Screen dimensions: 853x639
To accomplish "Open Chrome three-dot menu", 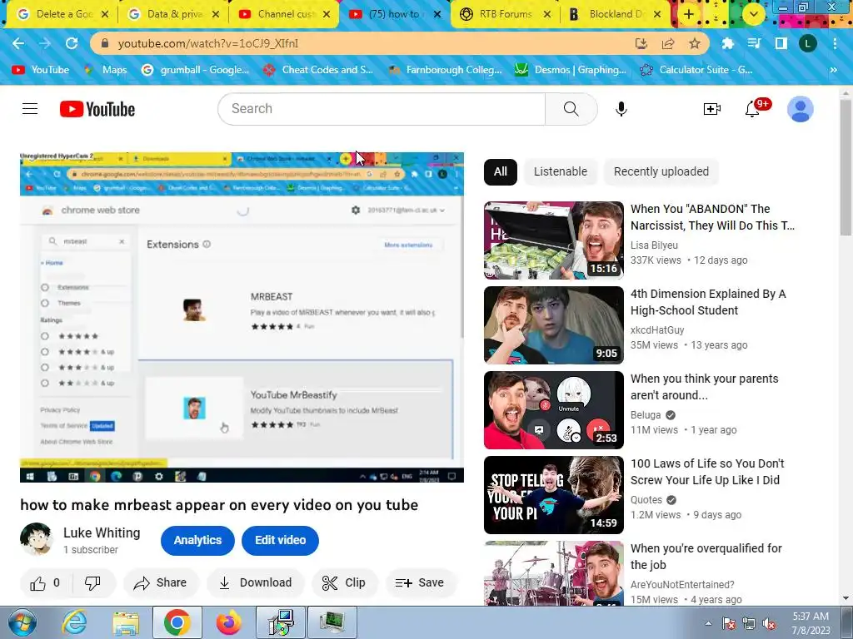I will (835, 43).
